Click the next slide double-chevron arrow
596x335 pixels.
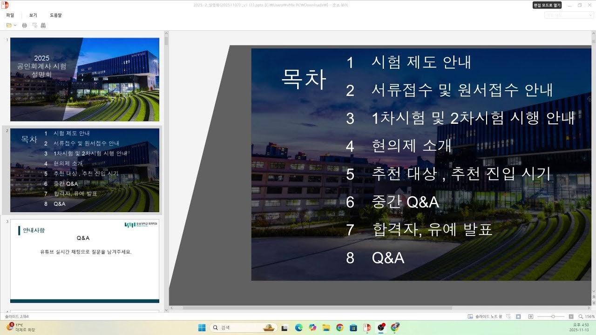[x=593, y=297]
